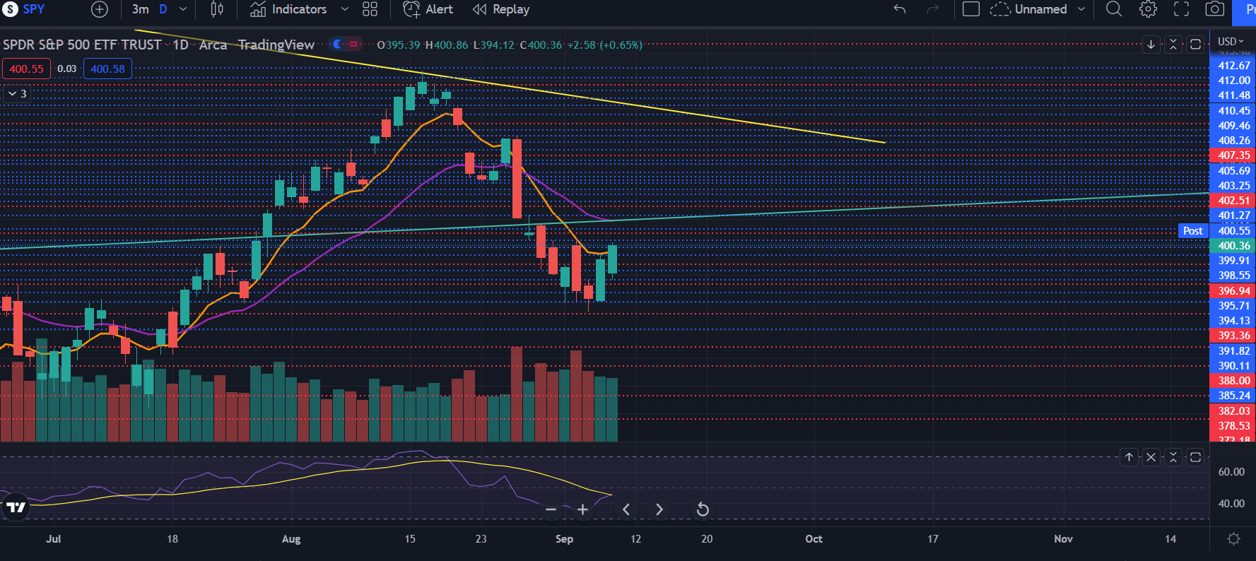Maximize the RSI indicator pane
Screen dimensions: 1256x561
point(1195,457)
